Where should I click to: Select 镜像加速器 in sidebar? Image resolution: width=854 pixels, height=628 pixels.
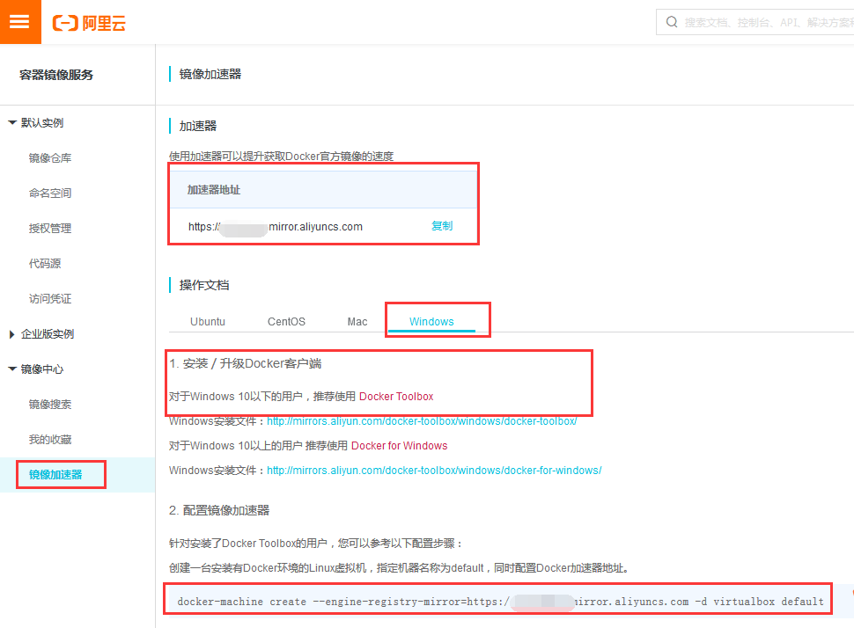pos(55,475)
